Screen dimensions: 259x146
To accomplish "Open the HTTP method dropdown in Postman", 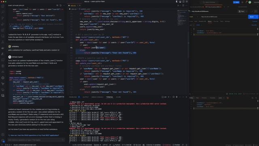I will pyautogui.click(x=194, y=17).
